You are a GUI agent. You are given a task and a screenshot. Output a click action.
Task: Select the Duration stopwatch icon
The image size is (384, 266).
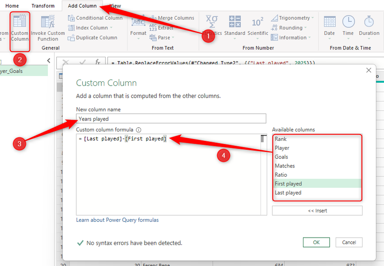click(x=369, y=22)
